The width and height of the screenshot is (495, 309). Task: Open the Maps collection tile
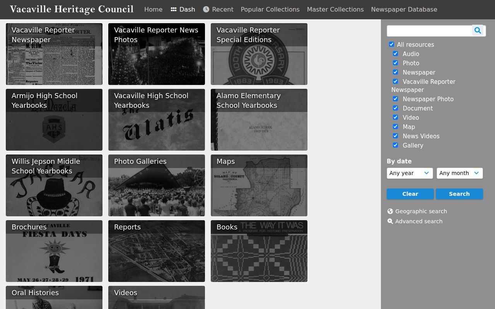(x=259, y=185)
